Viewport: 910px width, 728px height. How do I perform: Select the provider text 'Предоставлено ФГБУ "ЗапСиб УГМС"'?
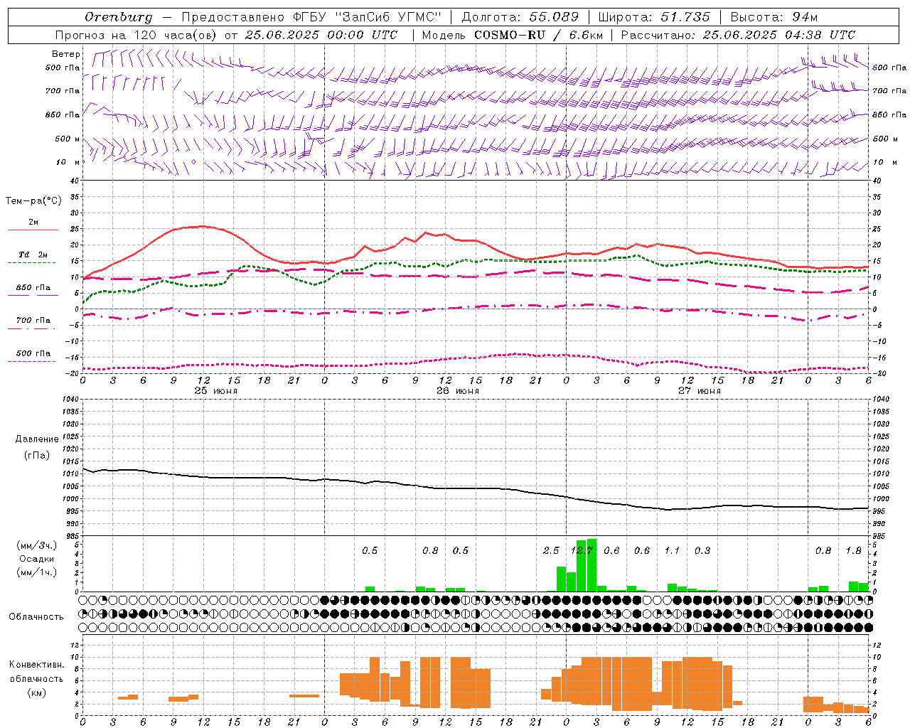click(311, 17)
